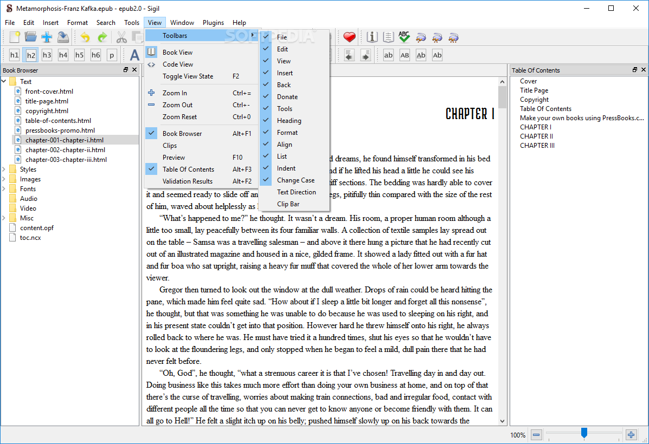Expand the Styles folder
The height and width of the screenshot is (444, 649).
click(x=4, y=169)
